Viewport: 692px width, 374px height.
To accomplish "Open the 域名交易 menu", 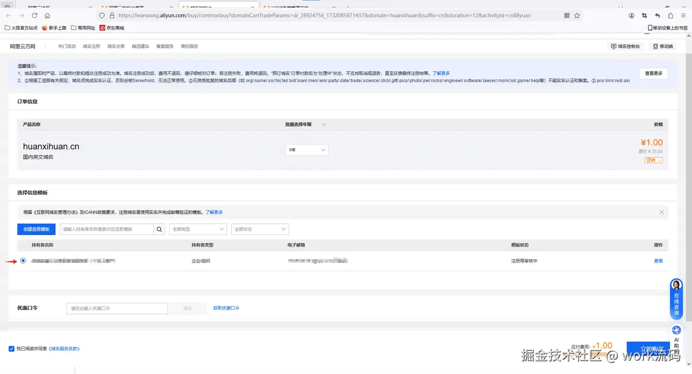I will pyautogui.click(x=116, y=46).
